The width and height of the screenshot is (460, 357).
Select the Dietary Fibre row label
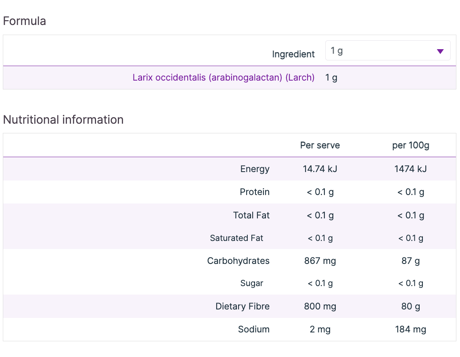(x=243, y=307)
